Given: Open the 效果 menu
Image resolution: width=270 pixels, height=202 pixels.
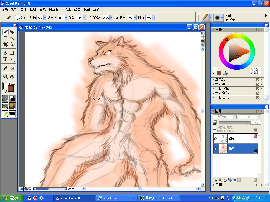Looking at the screenshot, I should [68, 9].
